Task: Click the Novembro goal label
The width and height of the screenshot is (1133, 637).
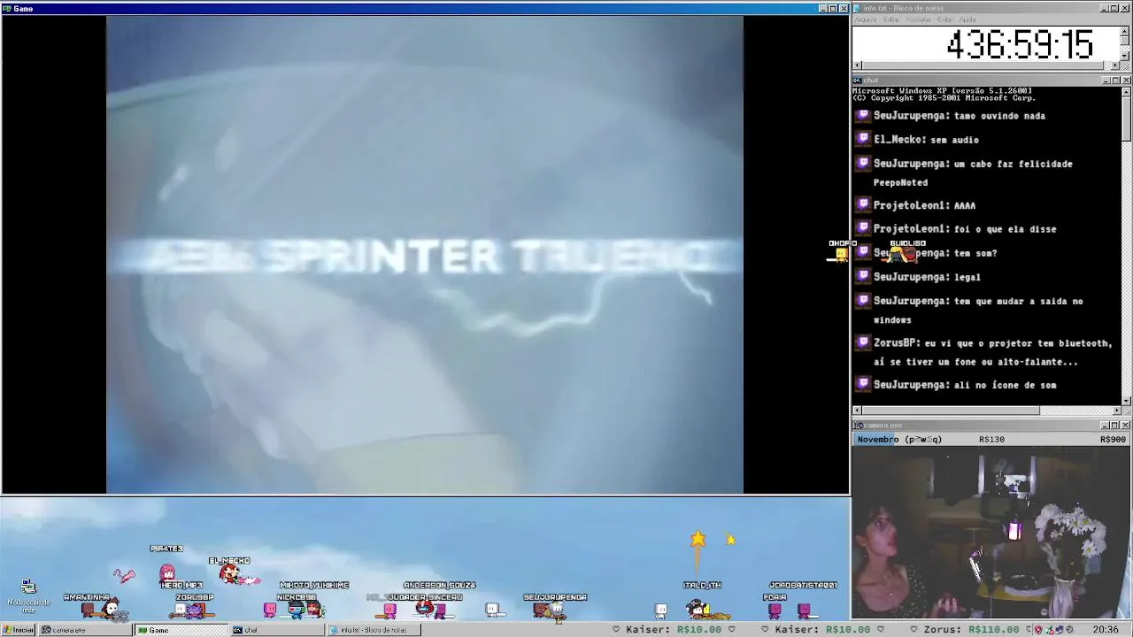Action: coord(898,439)
